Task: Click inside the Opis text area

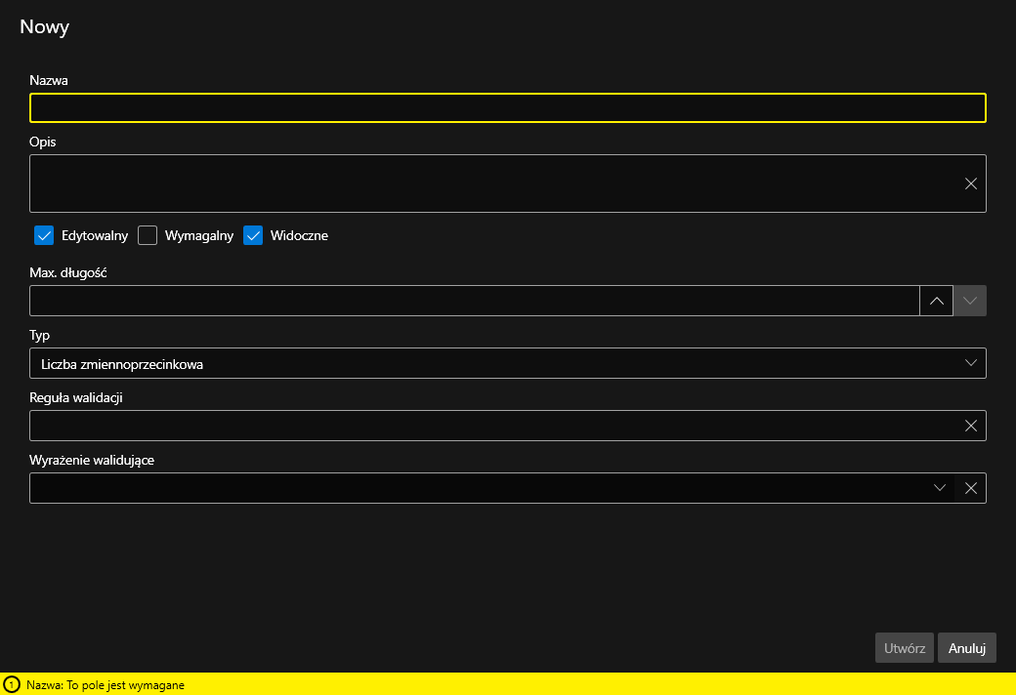Action: pyautogui.click(x=488, y=184)
